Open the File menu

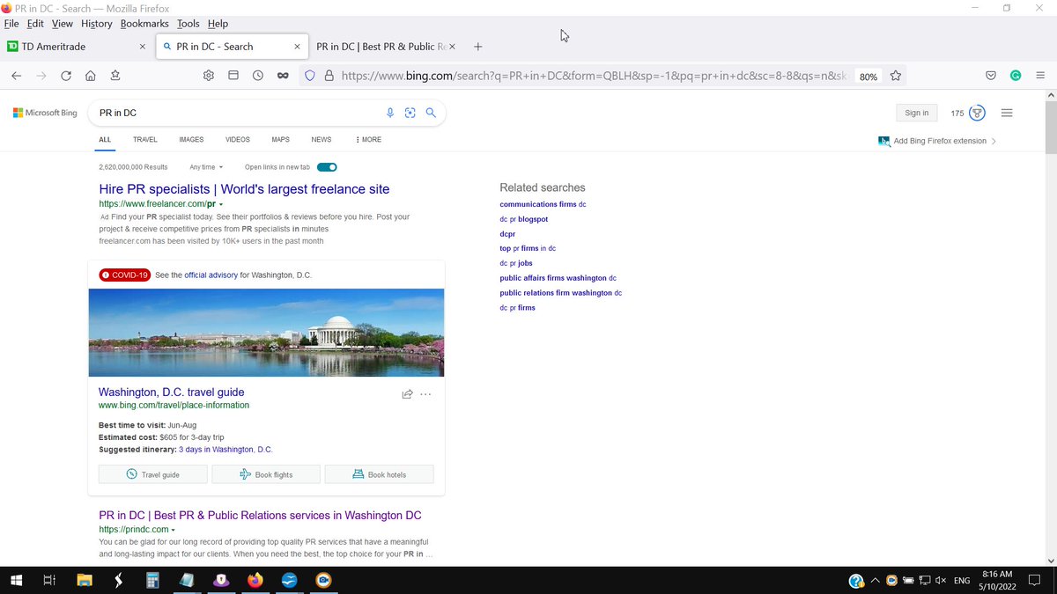(x=11, y=24)
